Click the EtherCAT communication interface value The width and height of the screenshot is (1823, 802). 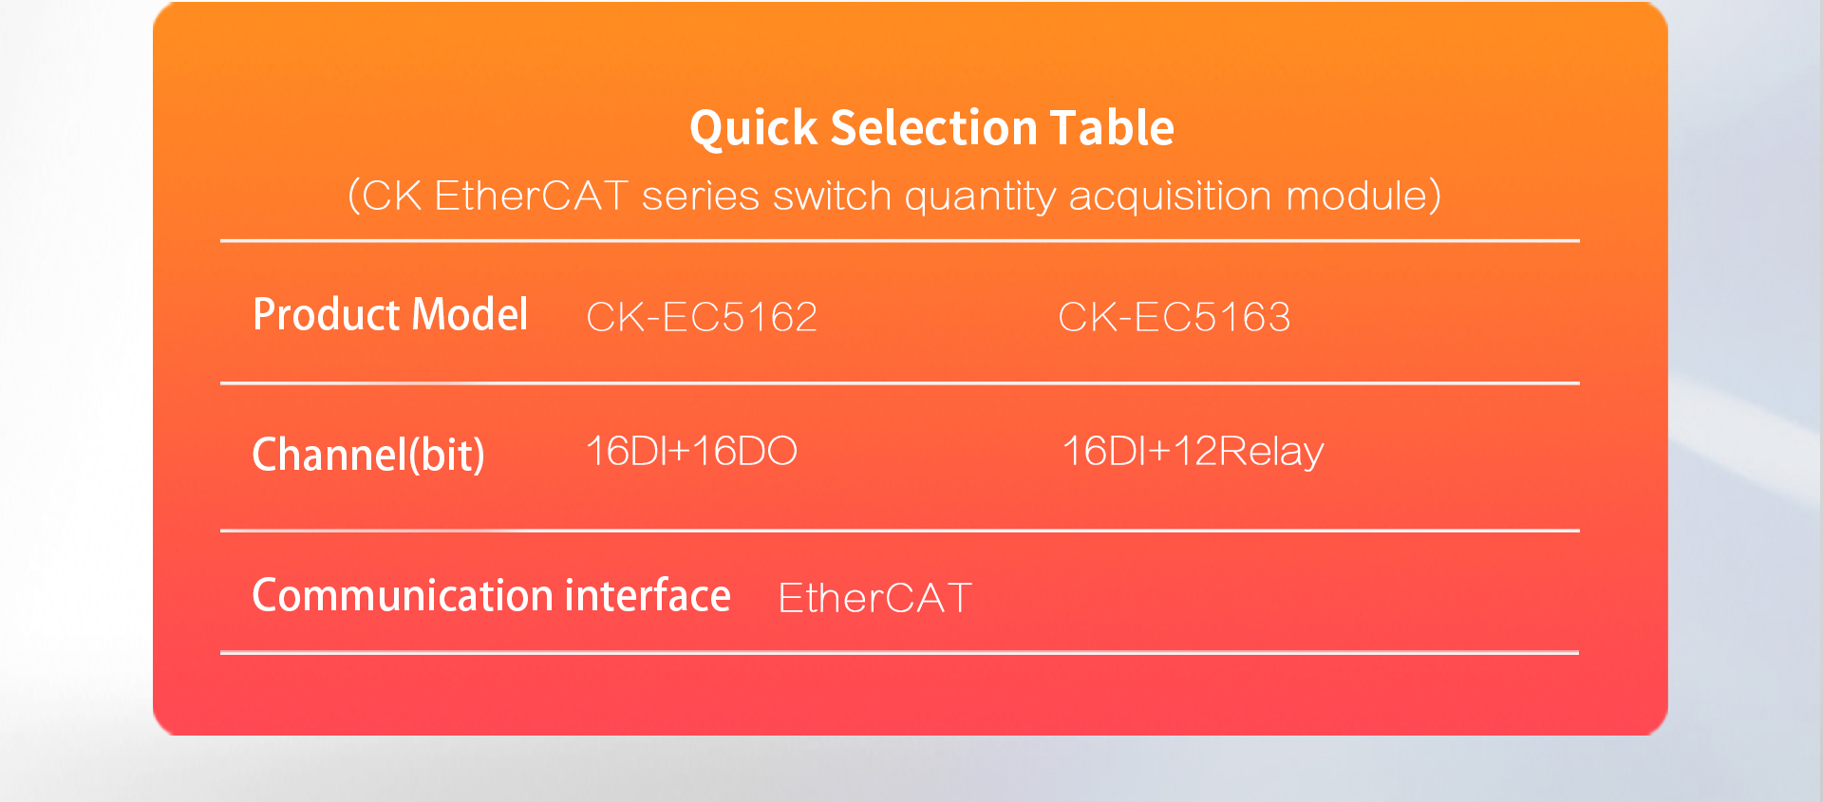pos(874,598)
